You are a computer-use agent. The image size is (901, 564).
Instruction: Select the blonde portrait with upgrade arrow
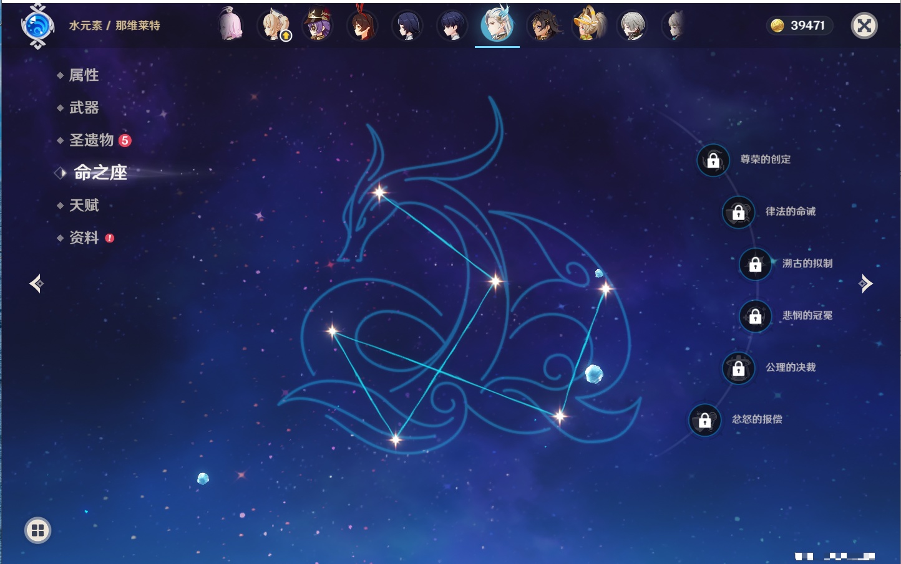[x=275, y=25]
